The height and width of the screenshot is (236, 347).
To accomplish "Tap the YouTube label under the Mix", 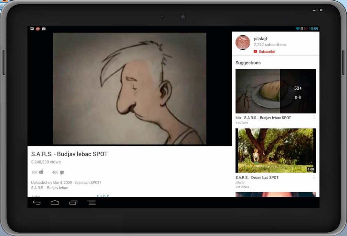I will pos(242,123).
